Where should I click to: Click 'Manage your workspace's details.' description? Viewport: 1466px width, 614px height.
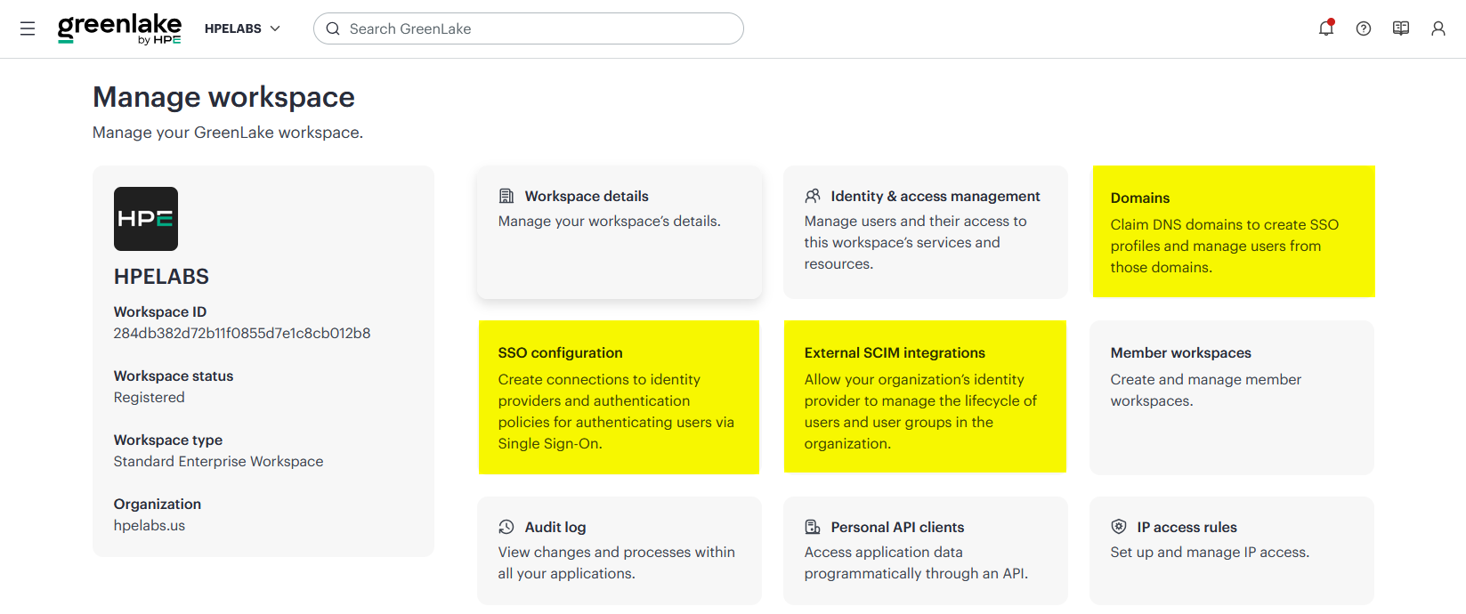(610, 221)
